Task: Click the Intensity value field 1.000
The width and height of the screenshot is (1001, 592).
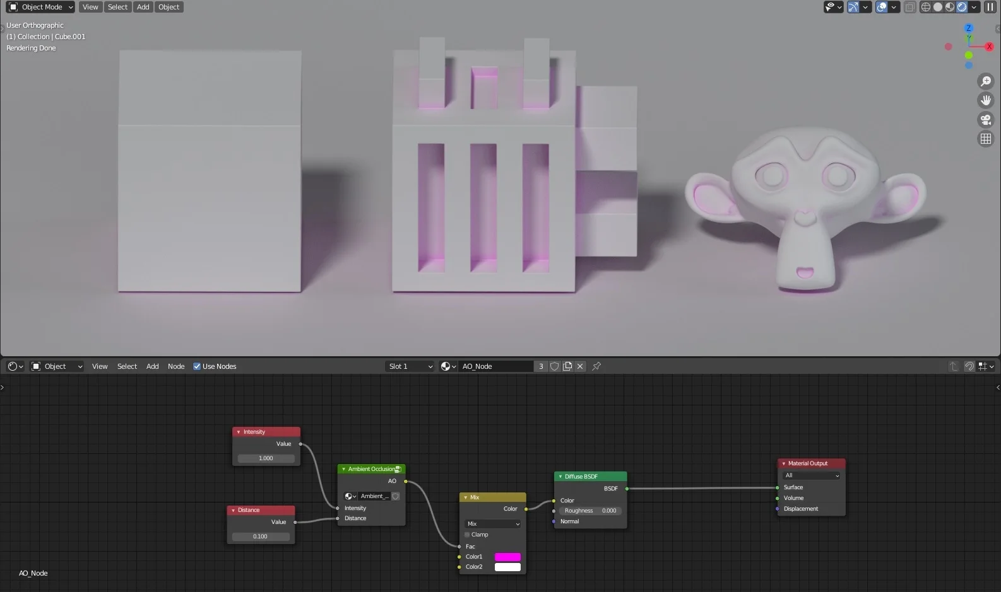Action: coord(266,458)
